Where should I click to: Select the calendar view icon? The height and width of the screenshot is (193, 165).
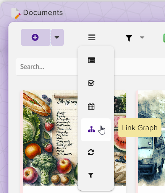(91, 106)
